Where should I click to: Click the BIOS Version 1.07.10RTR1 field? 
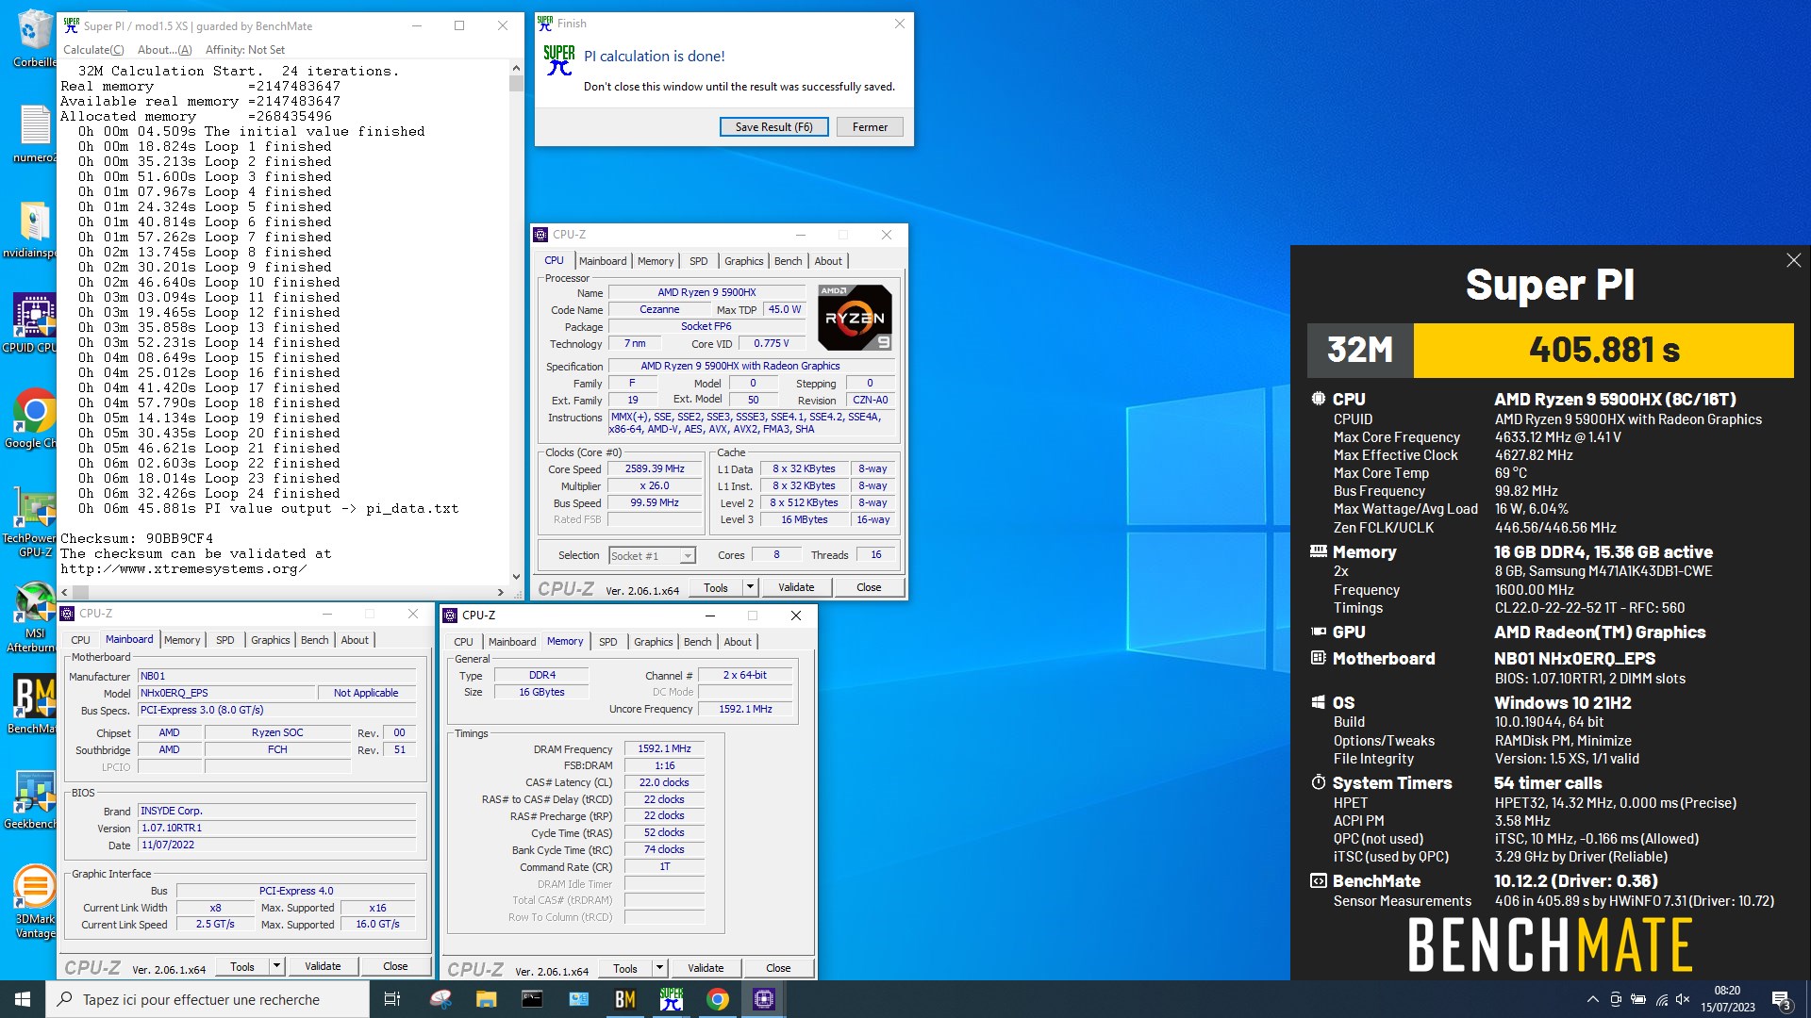276,828
